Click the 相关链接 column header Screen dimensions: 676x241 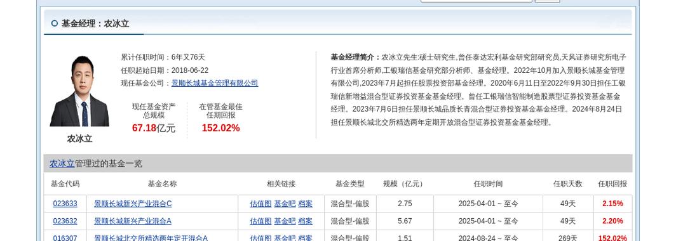[281, 184]
